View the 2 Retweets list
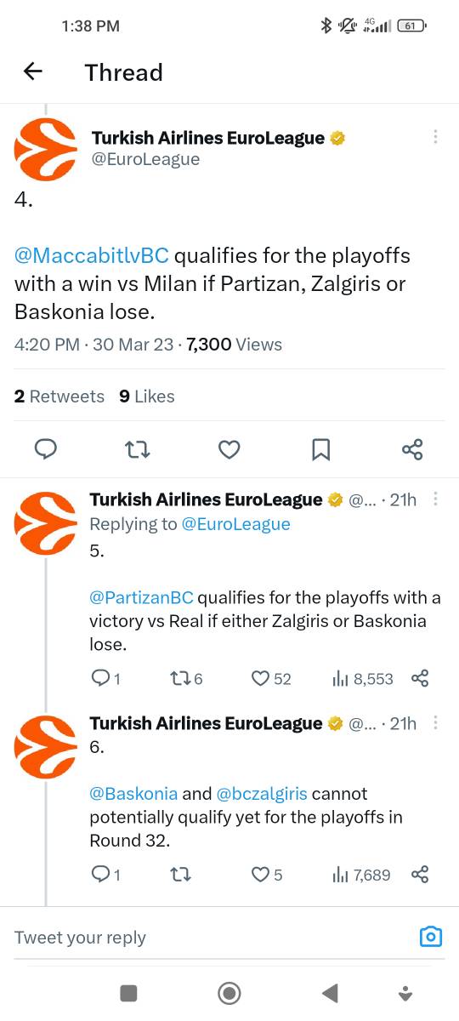This screenshot has height=1021, width=459. (x=59, y=396)
